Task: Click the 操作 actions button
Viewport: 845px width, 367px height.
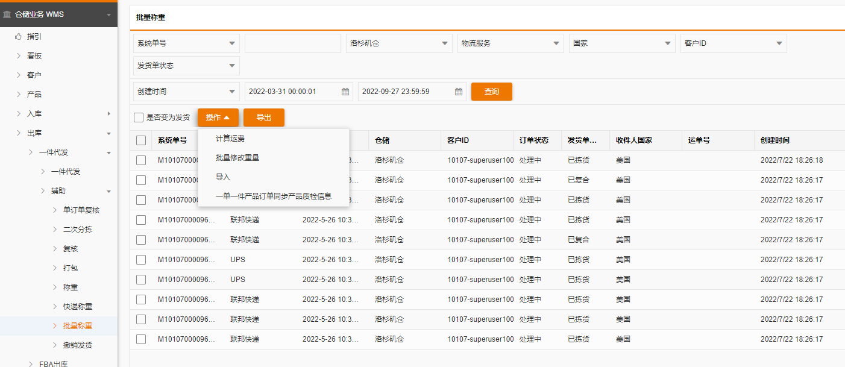Action: tap(218, 118)
